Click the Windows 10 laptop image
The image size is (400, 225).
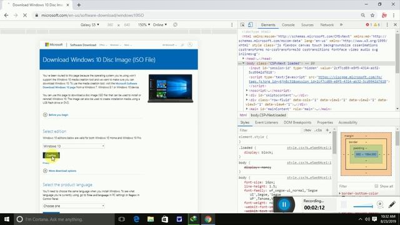[x=171, y=88]
